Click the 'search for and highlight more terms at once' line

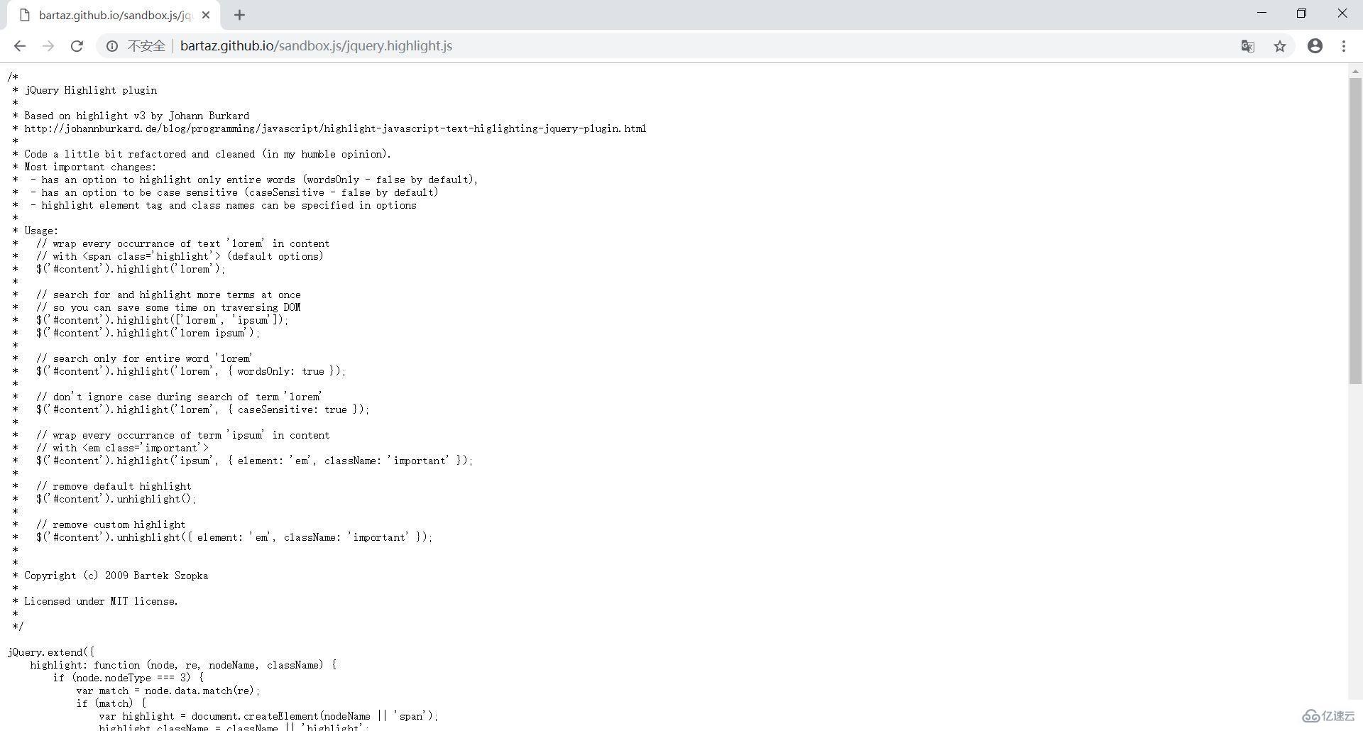pyautogui.click(x=168, y=295)
